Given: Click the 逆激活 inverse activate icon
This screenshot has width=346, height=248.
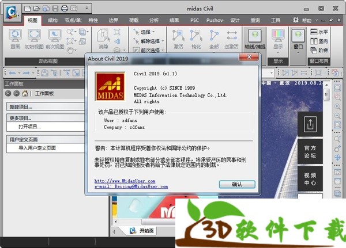Looking at the screenshot, I should pyautogui.click(x=231, y=39).
